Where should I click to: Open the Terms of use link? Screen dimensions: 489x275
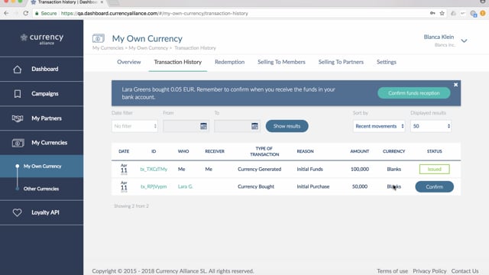point(392,271)
